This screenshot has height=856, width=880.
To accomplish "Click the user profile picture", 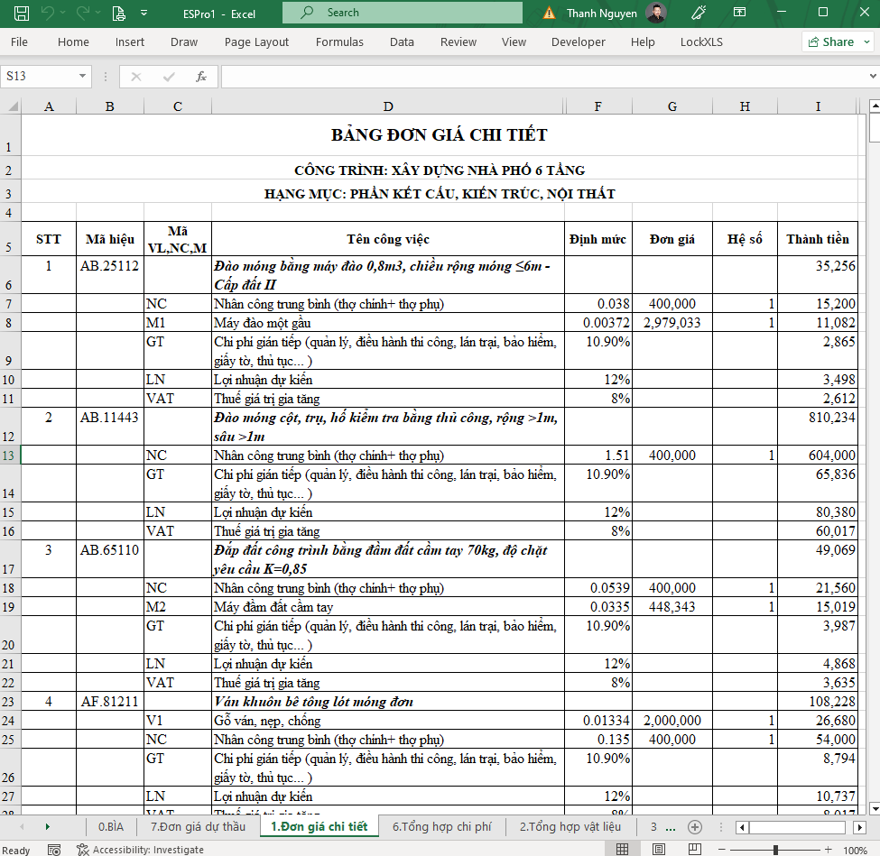I will 657,14.
